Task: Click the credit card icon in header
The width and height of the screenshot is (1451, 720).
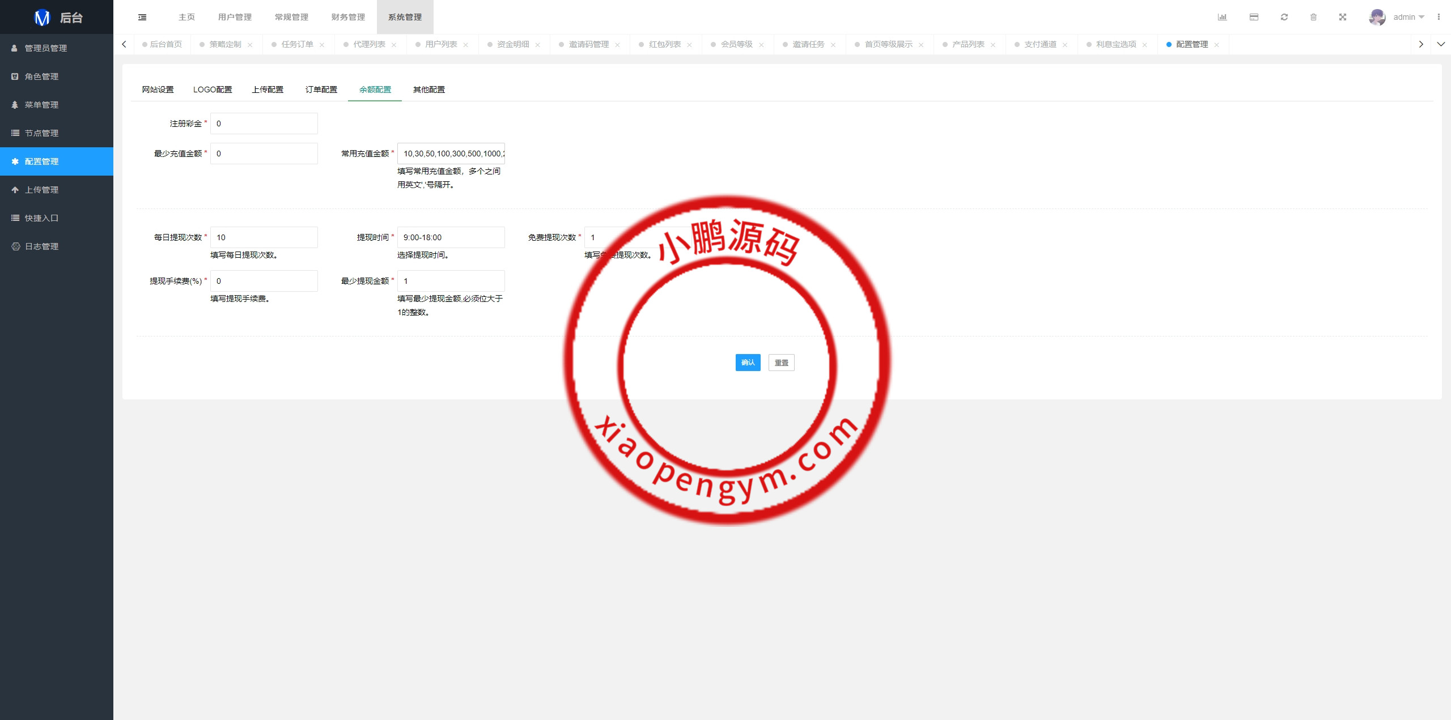Action: tap(1254, 17)
